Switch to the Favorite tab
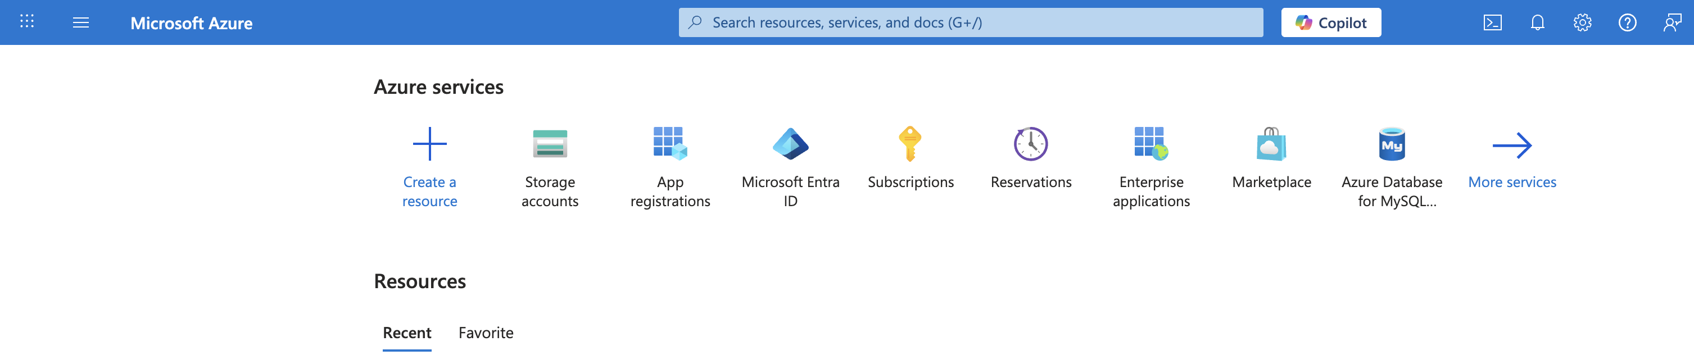Image resolution: width=1694 pixels, height=364 pixels. pos(486,333)
